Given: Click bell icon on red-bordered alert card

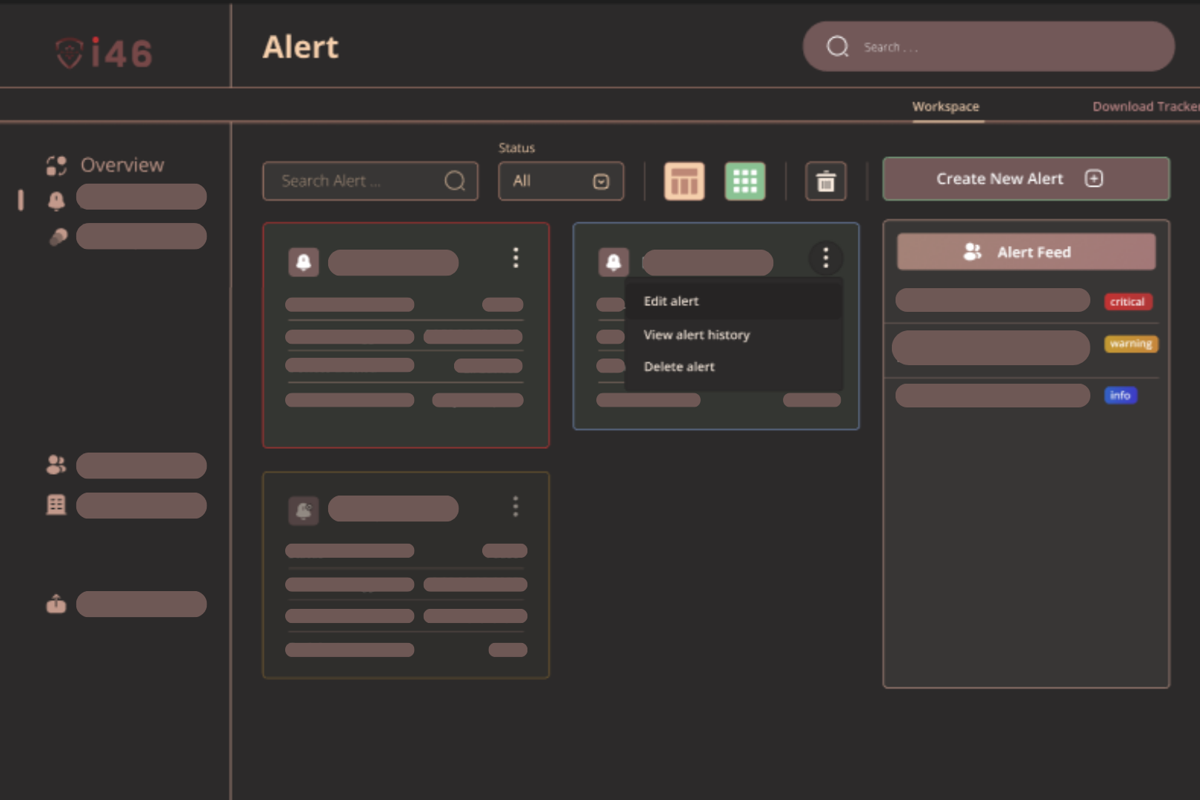Looking at the screenshot, I should point(304,262).
